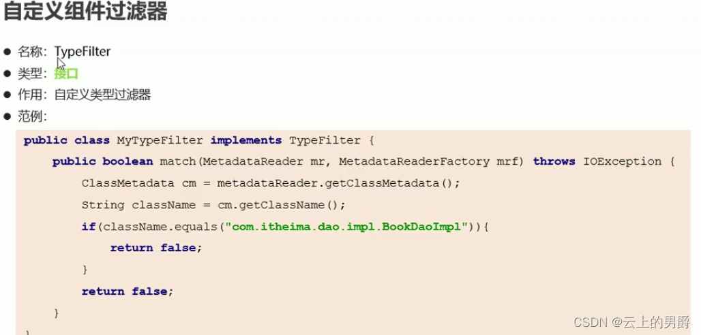Click the MetadataReaderFactory mrf parameter

point(428,161)
